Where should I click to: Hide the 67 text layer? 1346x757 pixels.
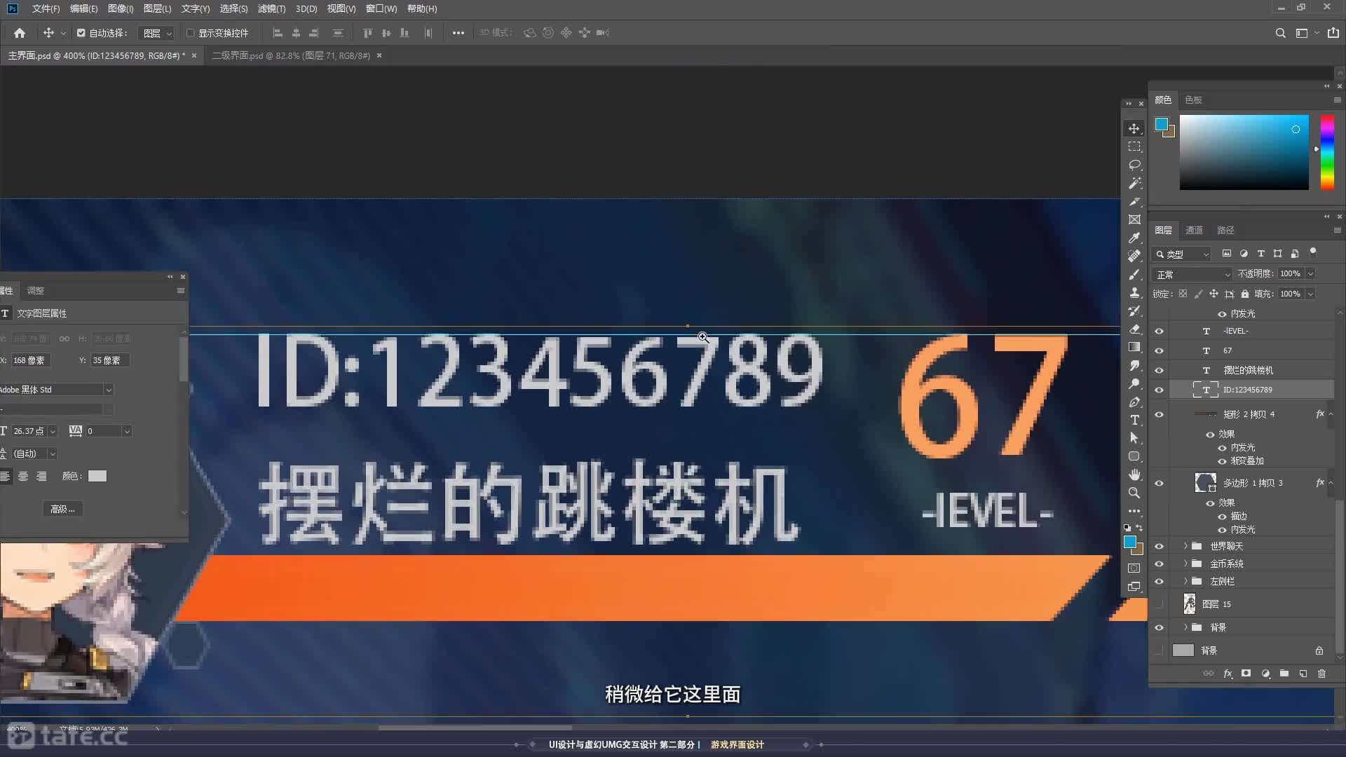coord(1159,350)
